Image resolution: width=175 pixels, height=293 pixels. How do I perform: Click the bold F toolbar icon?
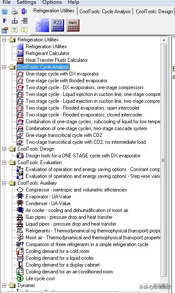[x=5, y=20]
